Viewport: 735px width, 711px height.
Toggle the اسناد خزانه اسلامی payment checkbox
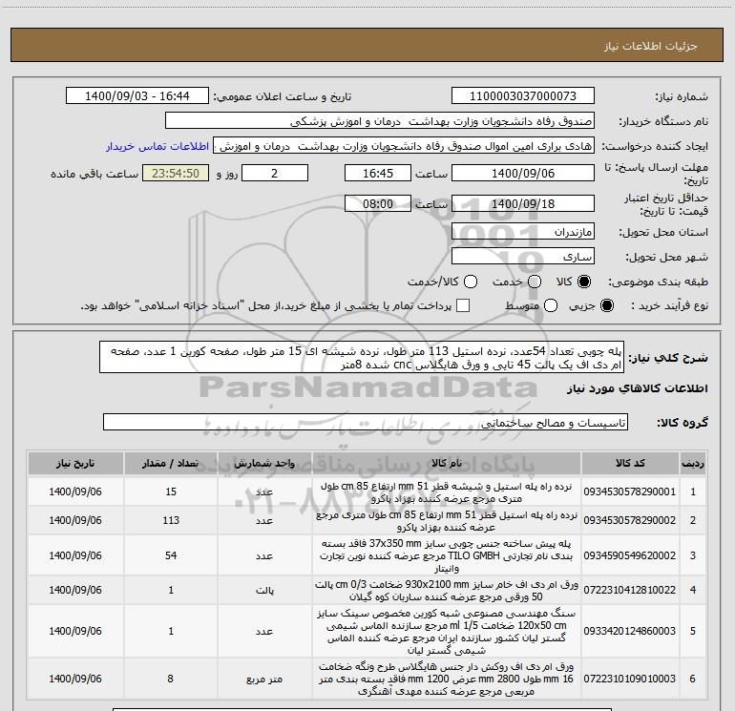(x=463, y=305)
